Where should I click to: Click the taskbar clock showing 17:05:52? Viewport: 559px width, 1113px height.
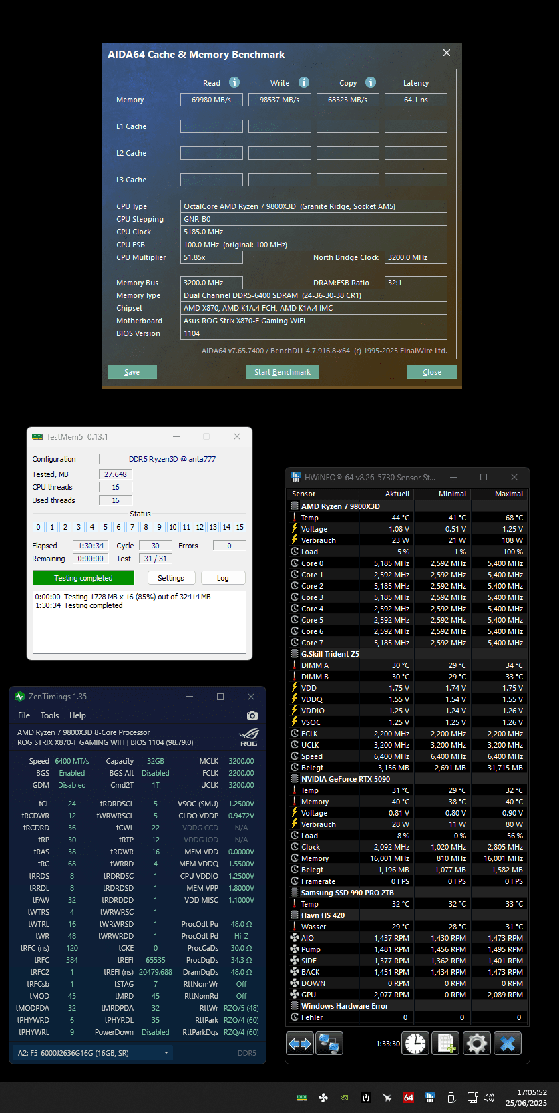526,1098
